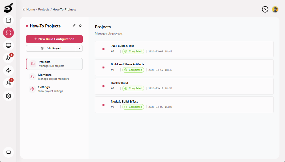Click timestamp 2026-03-12 18:35
The height and width of the screenshot is (162, 285).
[160, 70]
